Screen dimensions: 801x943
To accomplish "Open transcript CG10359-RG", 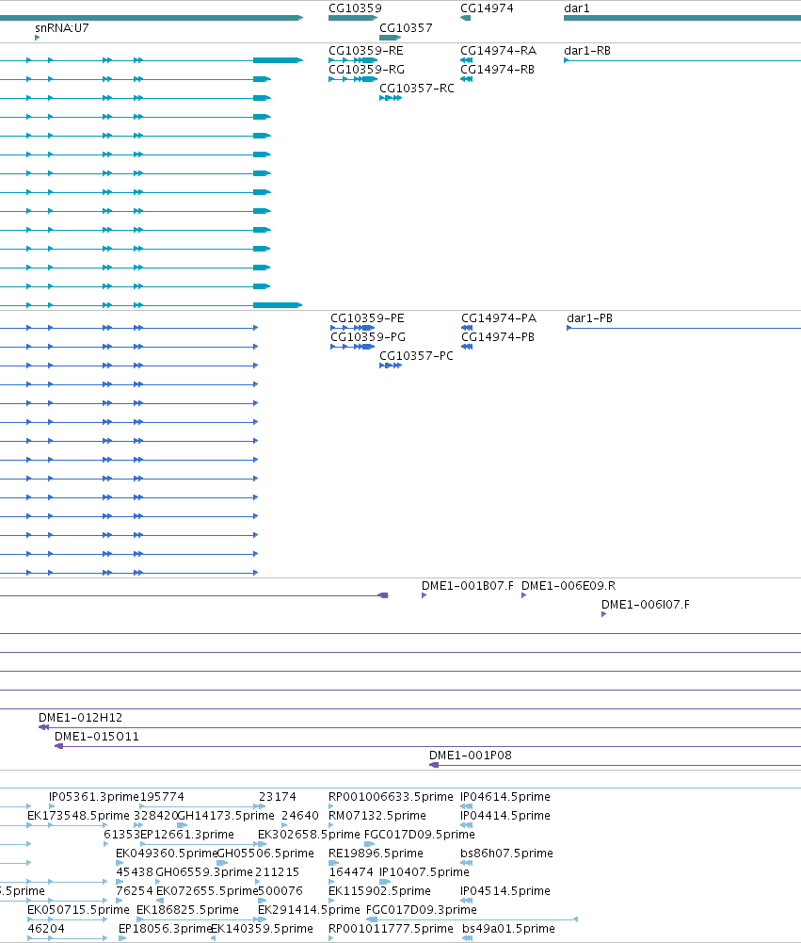I will coord(366,69).
